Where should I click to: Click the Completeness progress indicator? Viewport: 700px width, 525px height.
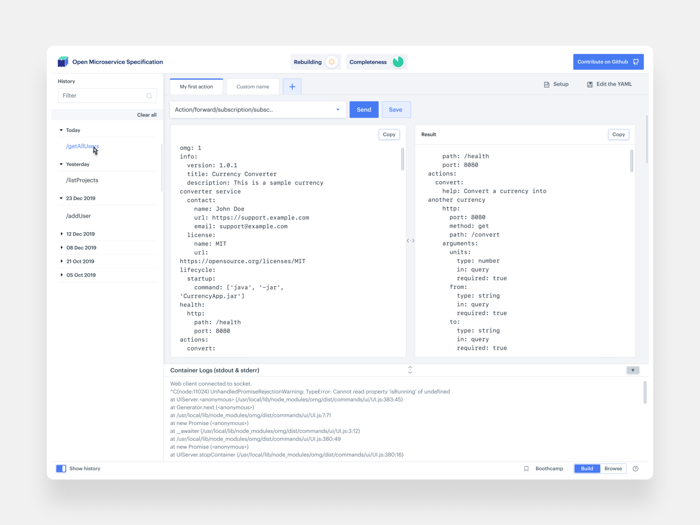[398, 62]
